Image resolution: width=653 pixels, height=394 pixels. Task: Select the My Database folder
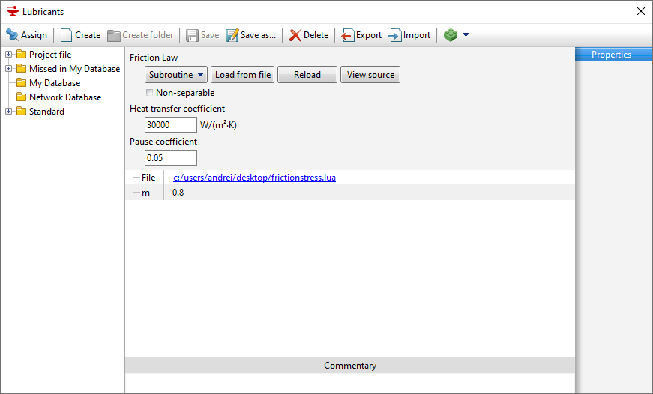click(54, 83)
